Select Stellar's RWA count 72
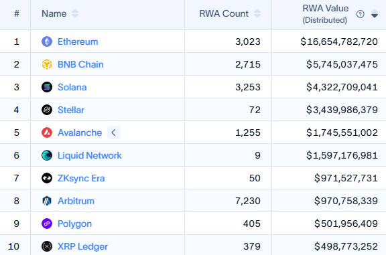 pyautogui.click(x=255, y=110)
